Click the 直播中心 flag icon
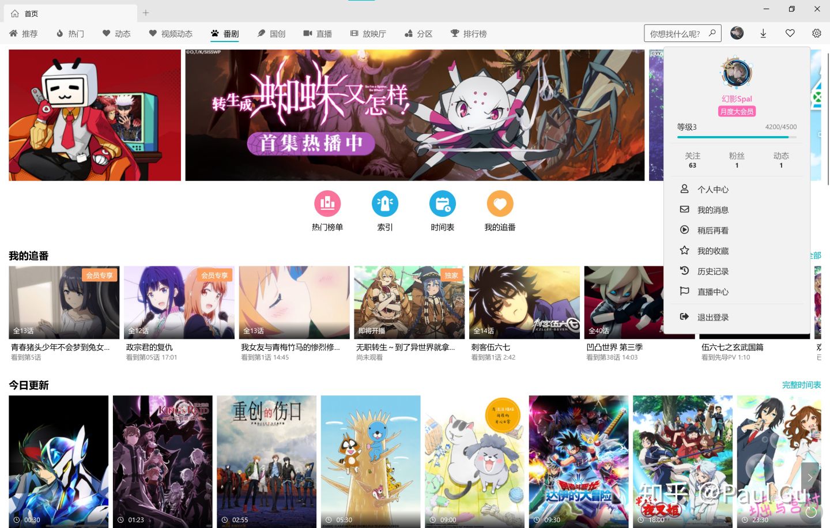The height and width of the screenshot is (528, 830). [685, 291]
